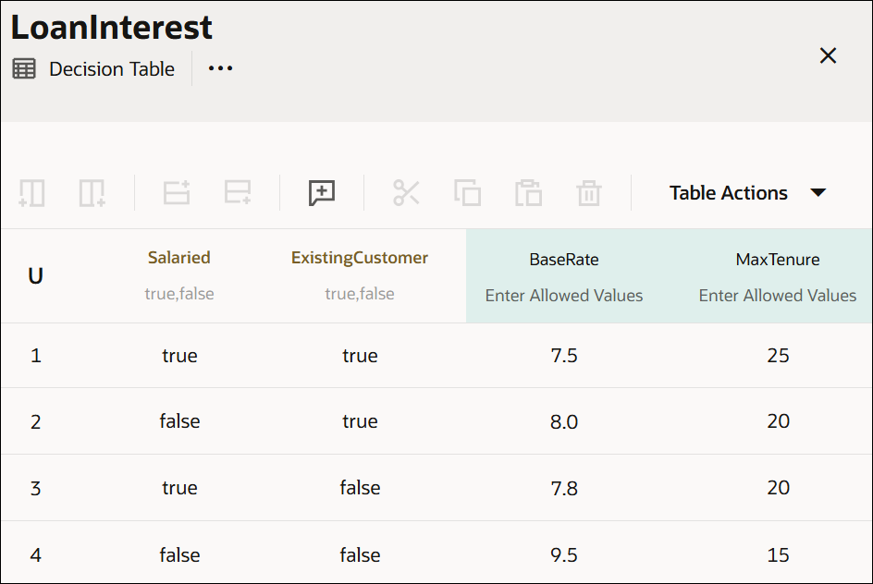Image resolution: width=873 pixels, height=584 pixels.
Task: Select the ExistingCustomer column header
Action: [360, 258]
